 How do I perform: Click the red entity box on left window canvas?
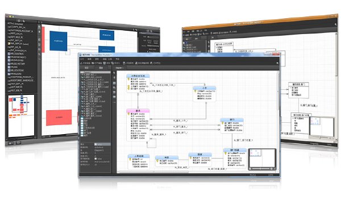(59, 118)
